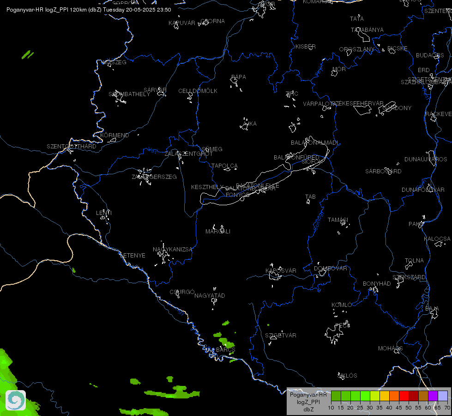Click the legend label "Poganyvar-HR logZ_PPI dbZ"
This screenshot has width=452, height=416.
308,402
